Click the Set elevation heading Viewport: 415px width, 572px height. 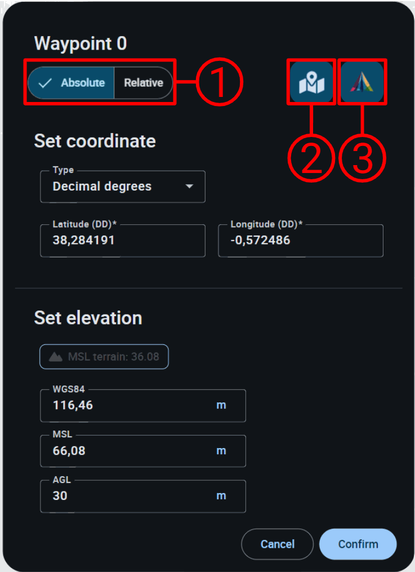point(88,318)
